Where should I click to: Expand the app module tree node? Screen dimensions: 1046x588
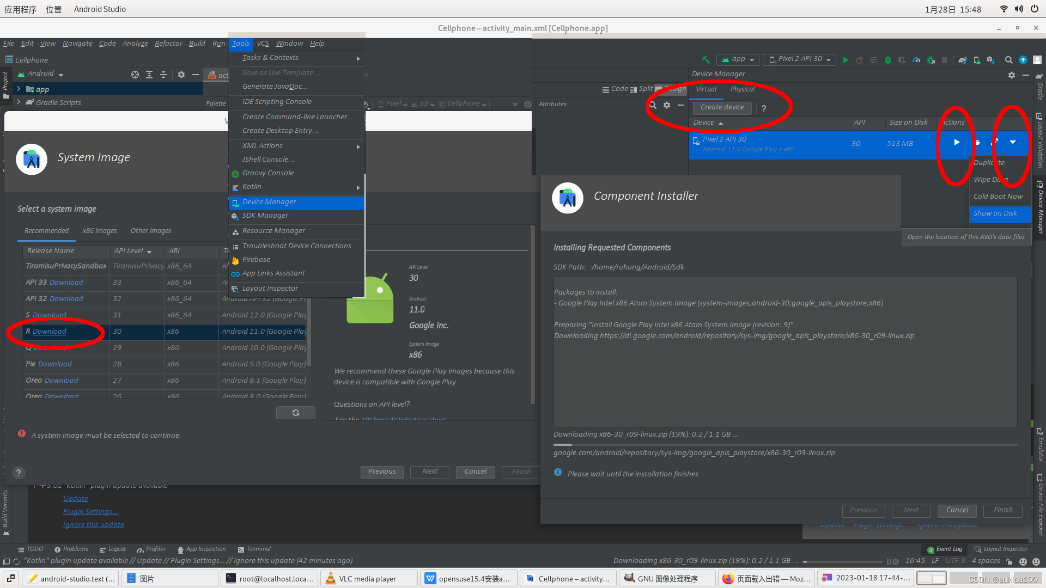(19, 89)
